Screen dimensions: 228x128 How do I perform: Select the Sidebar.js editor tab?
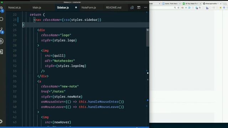coord(63,7)
